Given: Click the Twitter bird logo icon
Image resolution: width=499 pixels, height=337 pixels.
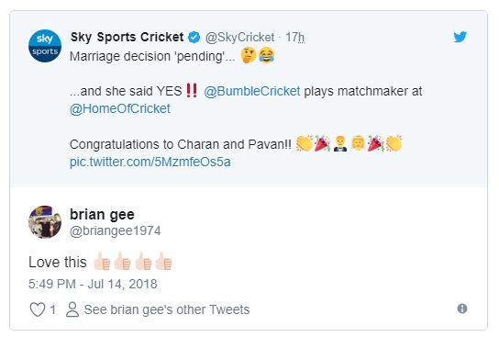Looking at the screenshot, I should click(460, 37).
